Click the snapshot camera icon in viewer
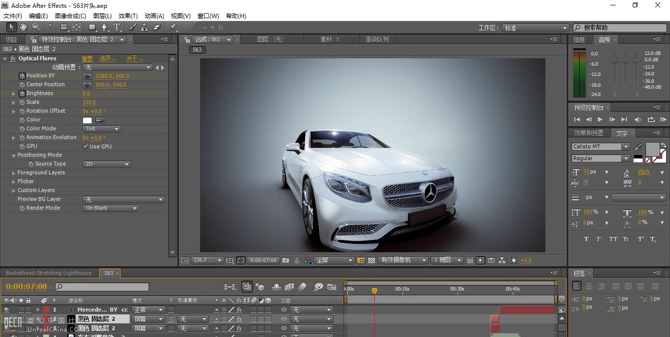670x337 pixels. tap(285, 261)
